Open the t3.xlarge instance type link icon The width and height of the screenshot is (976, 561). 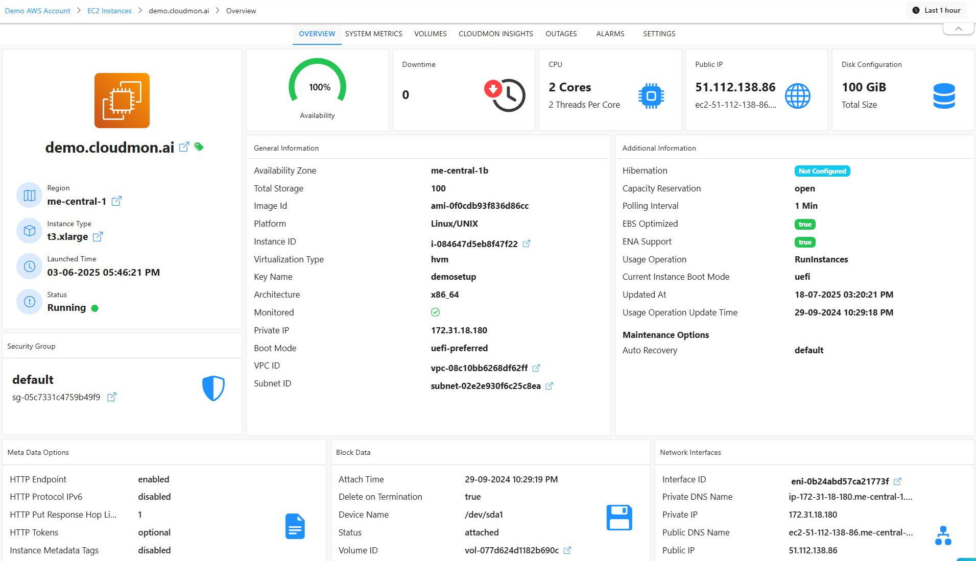(x=98, y=236)
